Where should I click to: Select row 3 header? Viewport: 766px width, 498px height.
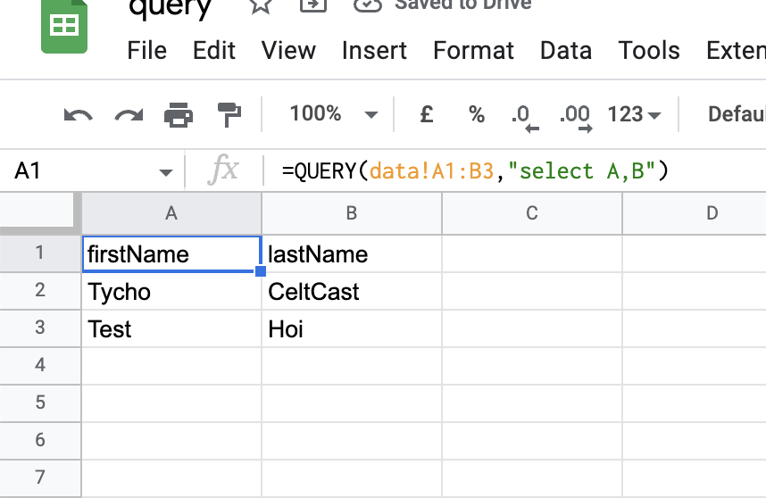pos(40,328)
